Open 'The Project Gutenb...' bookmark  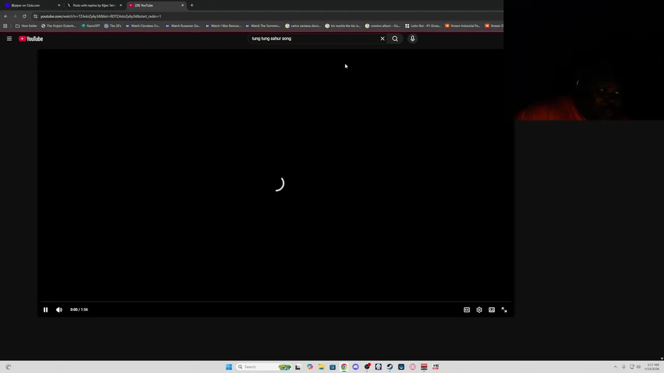59,26
